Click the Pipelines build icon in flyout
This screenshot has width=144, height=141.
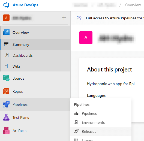[x=76, y=113]
